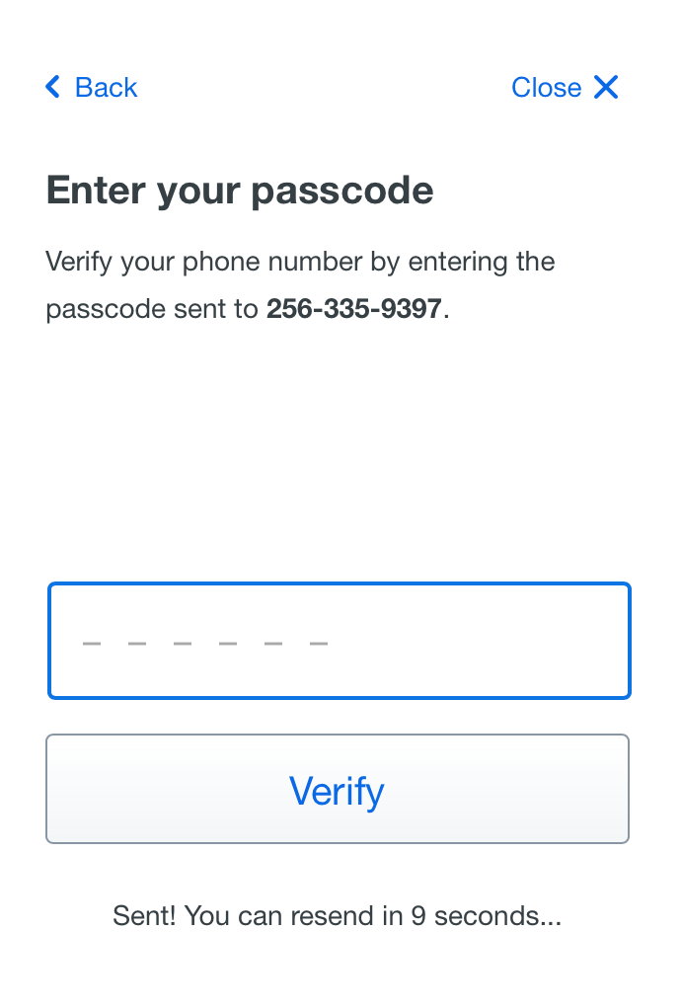This screenshot has height=1008, width=681.
Task: Click the Close link text
Action: [x=546, y=87]
